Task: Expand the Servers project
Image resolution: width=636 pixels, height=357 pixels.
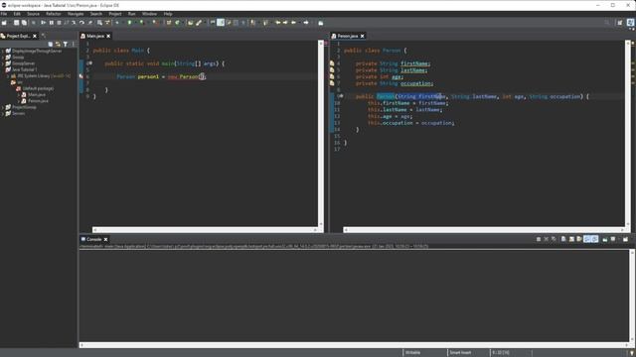Action: 3,114
